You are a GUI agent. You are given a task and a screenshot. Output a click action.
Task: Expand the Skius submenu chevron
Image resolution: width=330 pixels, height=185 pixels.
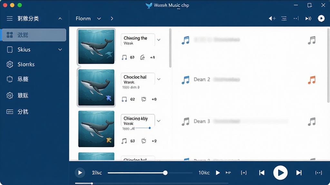pos(60,50)
